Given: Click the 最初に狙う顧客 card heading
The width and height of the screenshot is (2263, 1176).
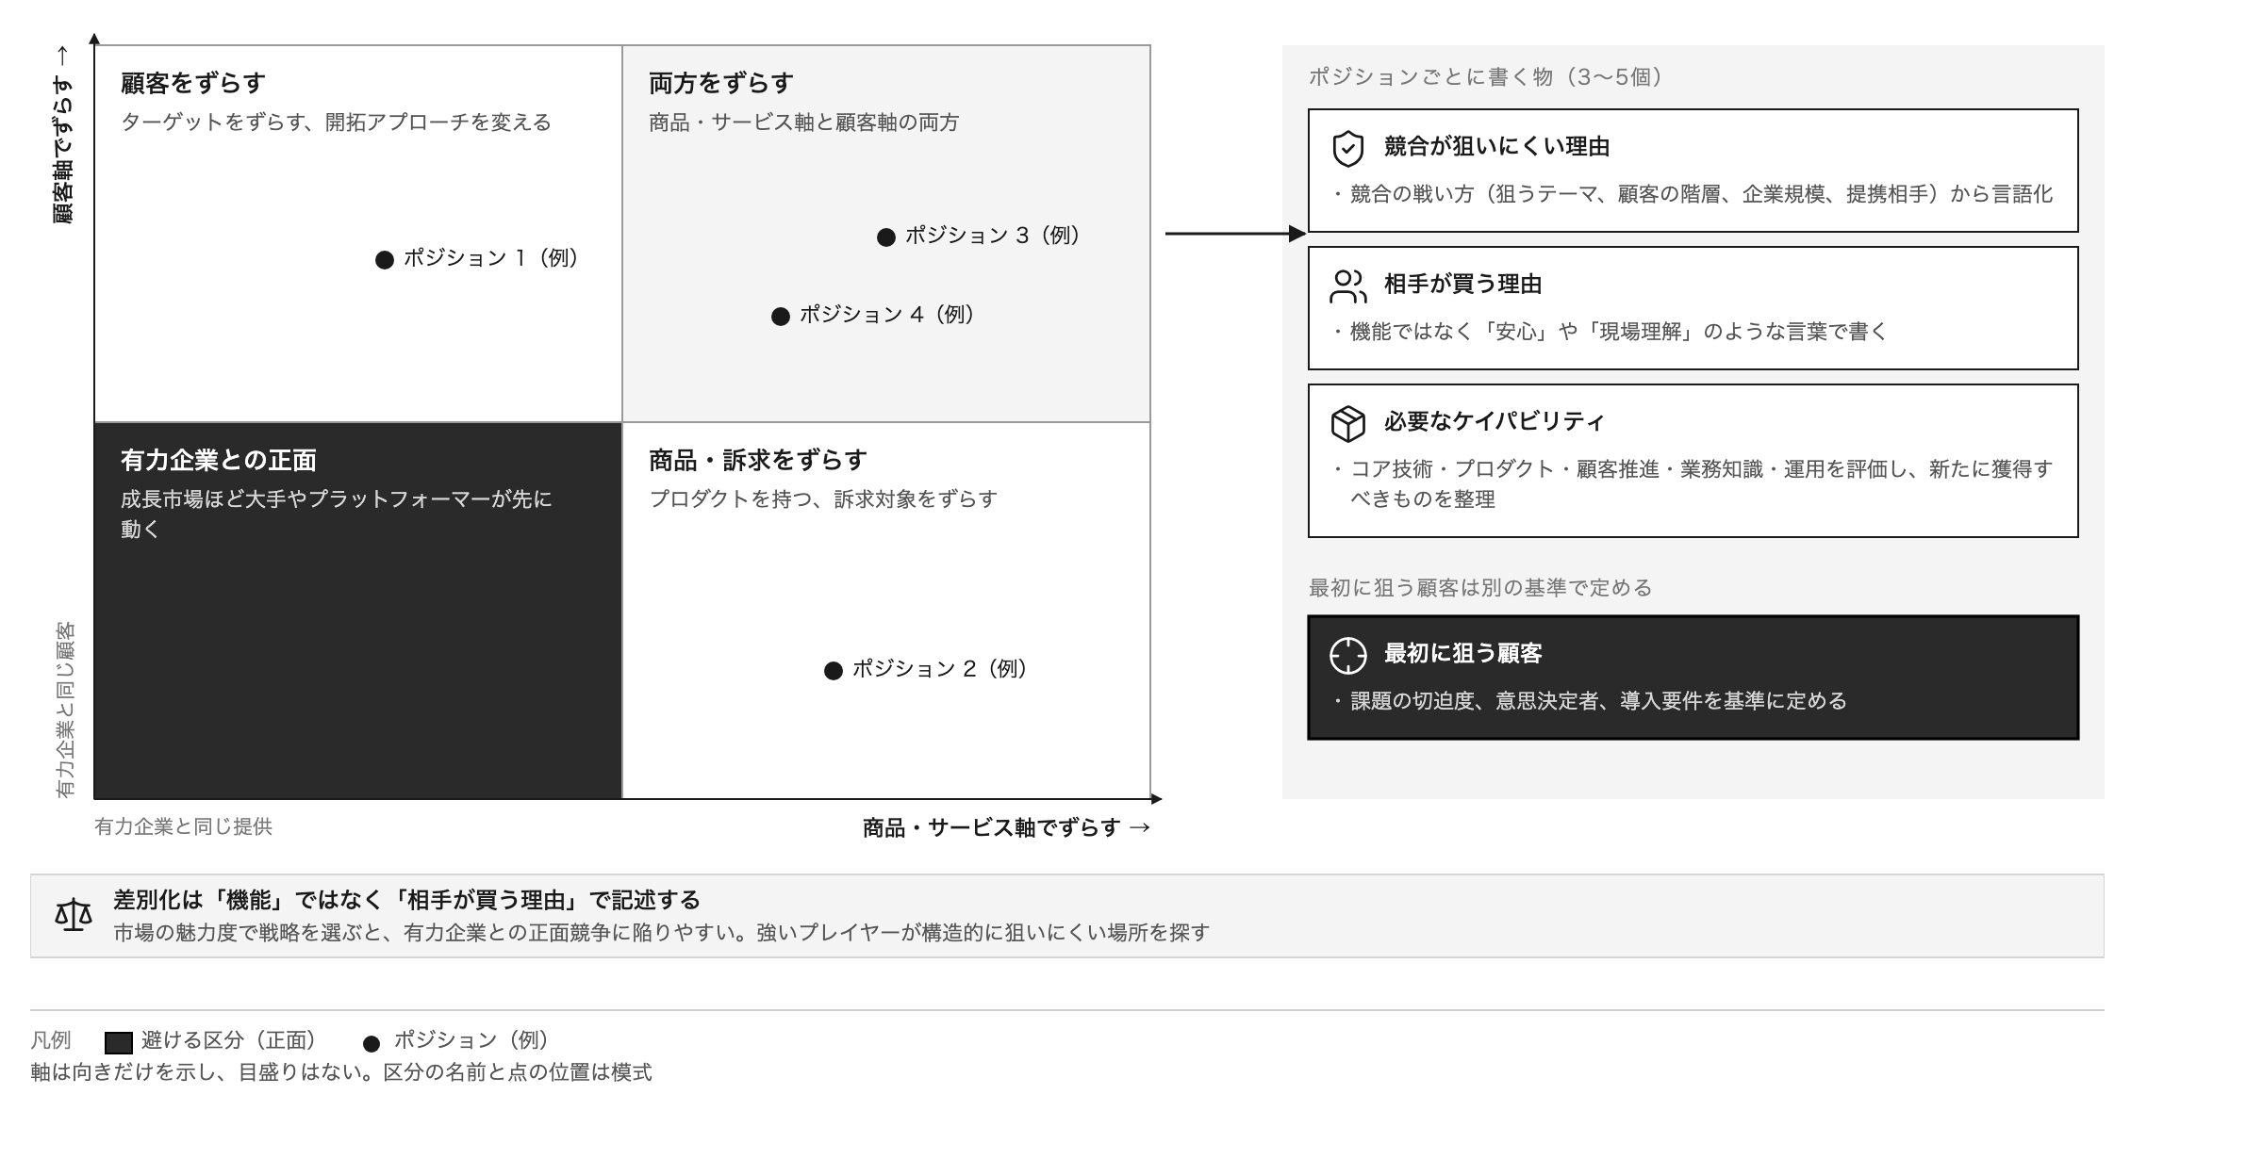Looking at the screenshot, I should 1463,653.
